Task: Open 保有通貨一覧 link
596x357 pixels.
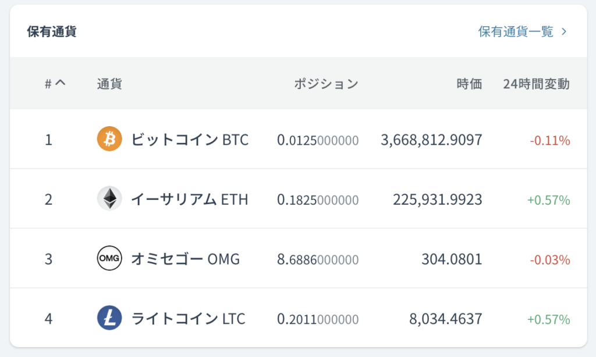Action: point(516,31)
